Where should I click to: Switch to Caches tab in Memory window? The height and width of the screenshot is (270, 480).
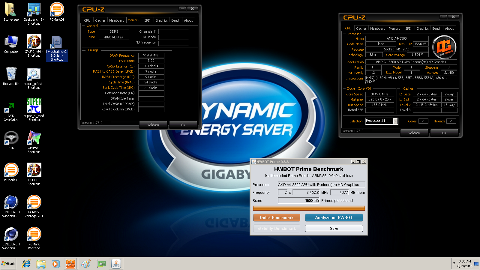100,20
